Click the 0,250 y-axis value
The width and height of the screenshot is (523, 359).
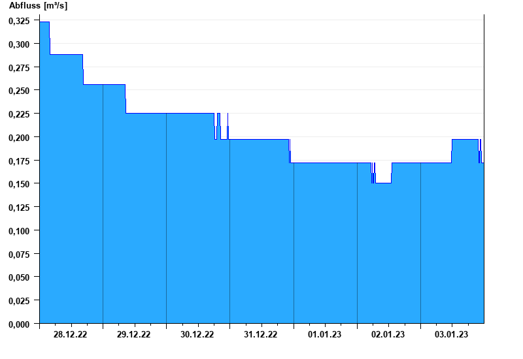pyautogui.click(x=19, y=91)
